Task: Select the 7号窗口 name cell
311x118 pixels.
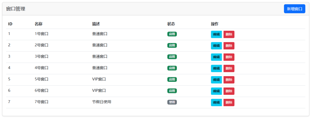Action: point(41,102)
